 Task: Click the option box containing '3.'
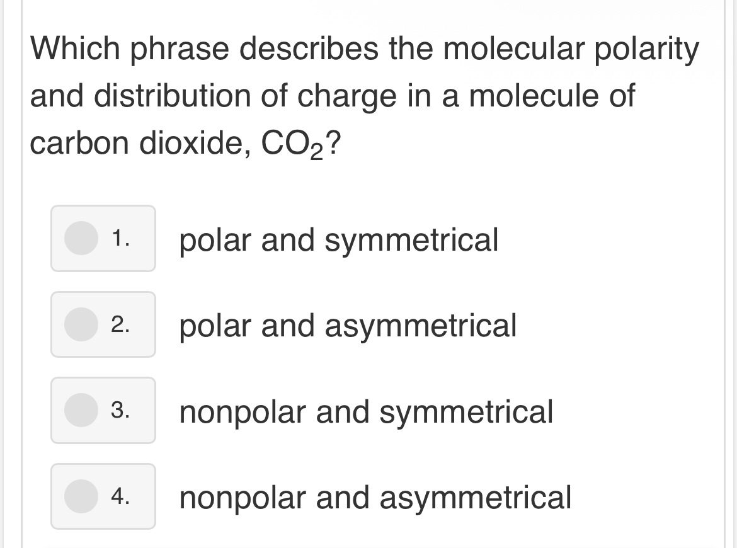pos(103,410)
